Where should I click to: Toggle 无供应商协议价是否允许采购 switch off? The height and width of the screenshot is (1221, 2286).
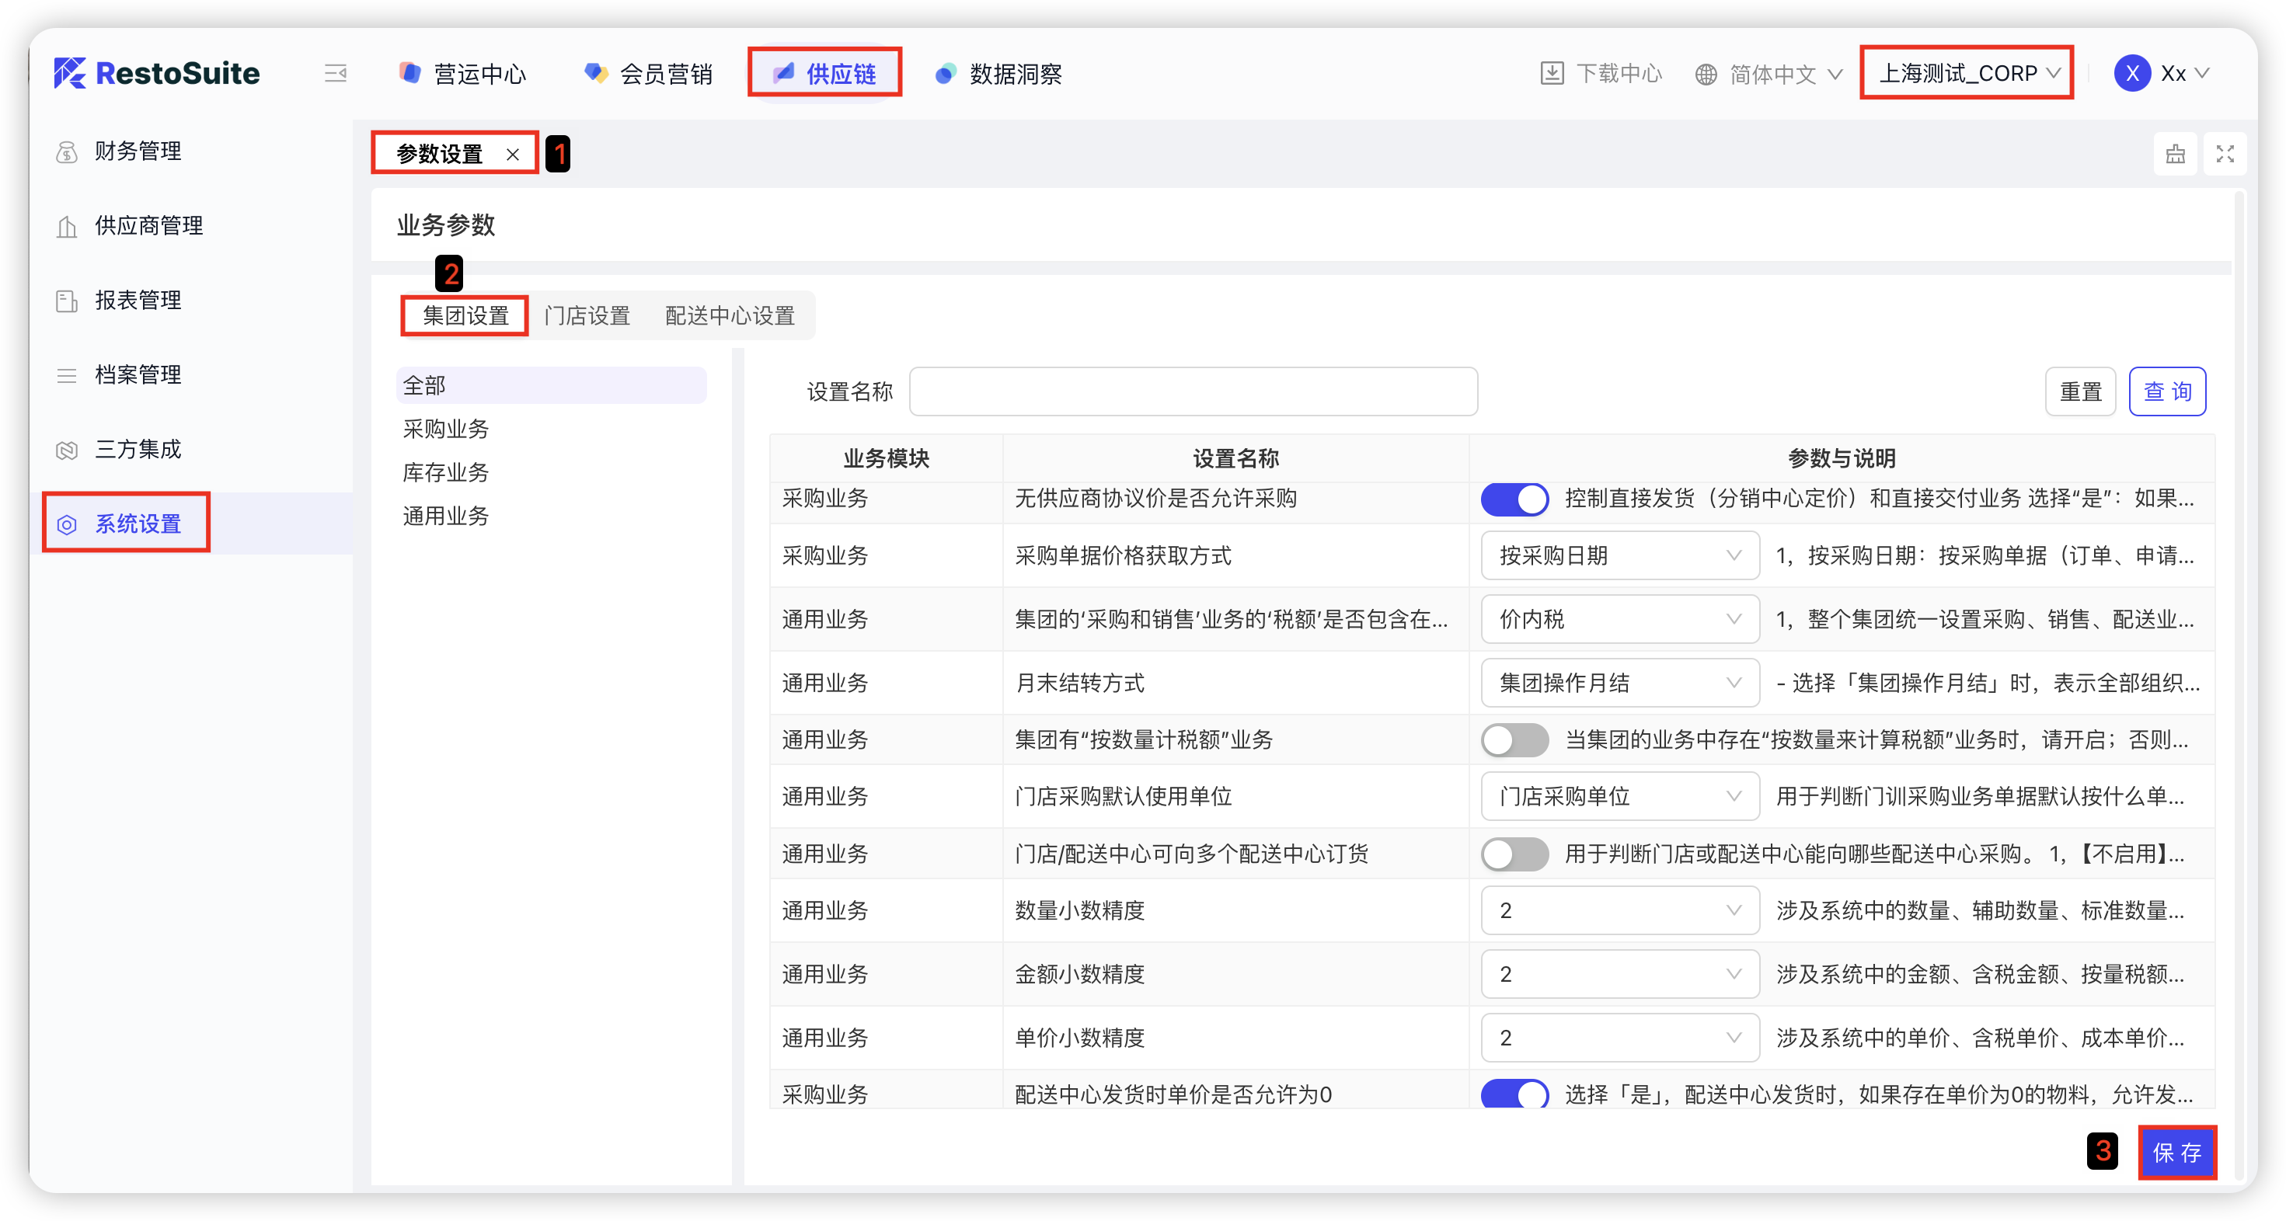coord(1514,499)
